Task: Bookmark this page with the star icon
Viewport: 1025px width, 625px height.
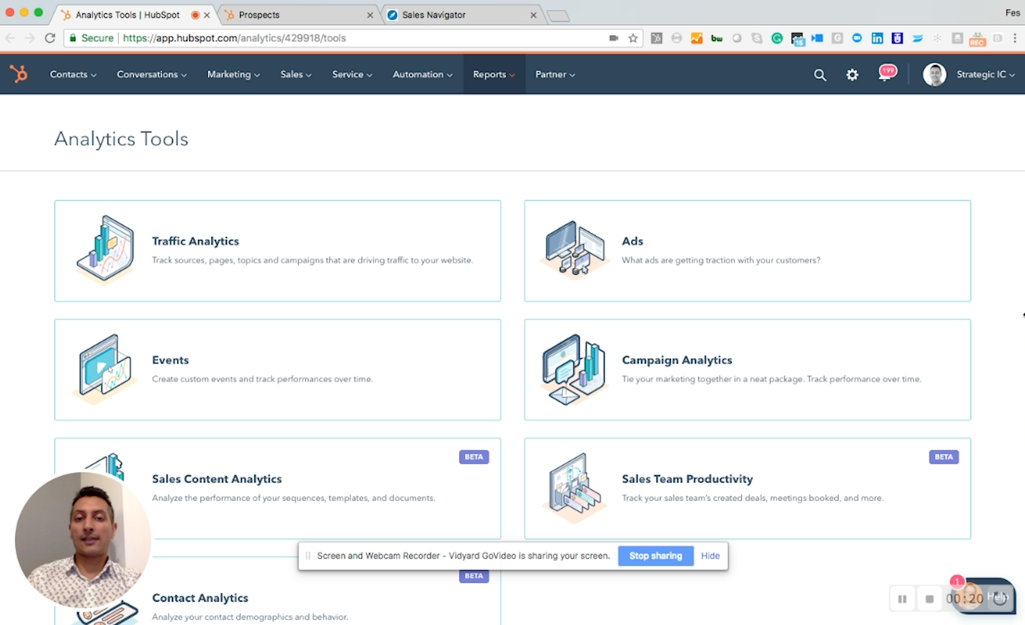Action: pyautogui.click(x=633, y=38)
